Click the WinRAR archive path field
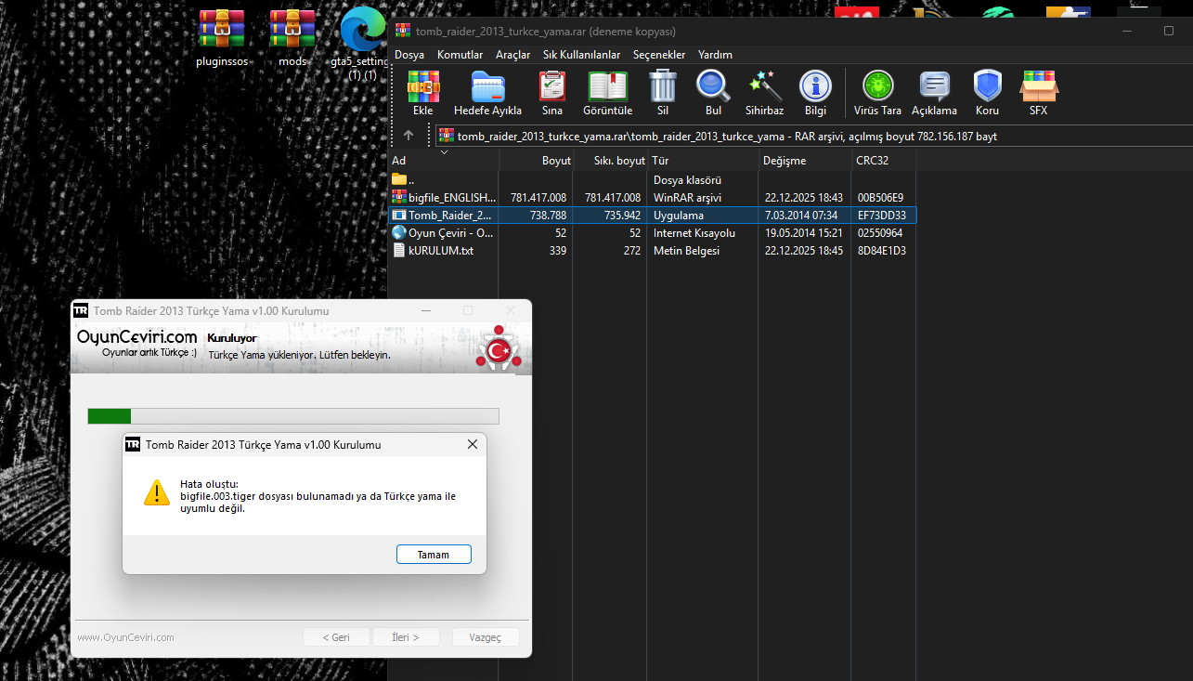1193x681 pixels. [813, 136]
